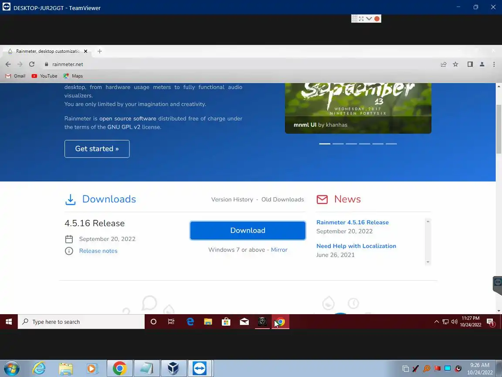Show hidden tray icons on remote taskbar
Image resolution: width=502 pixels, height=377 pixels.
pos(436,322)
